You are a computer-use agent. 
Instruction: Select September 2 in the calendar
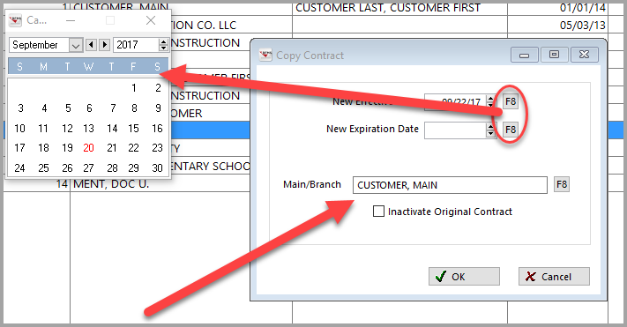(158, 88)
